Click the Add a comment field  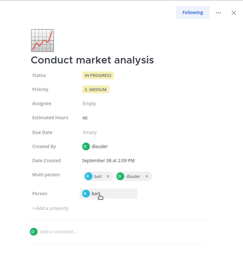pos(58,232)
